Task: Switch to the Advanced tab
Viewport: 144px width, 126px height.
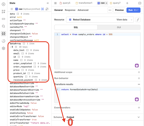Action: coord(83,10)
